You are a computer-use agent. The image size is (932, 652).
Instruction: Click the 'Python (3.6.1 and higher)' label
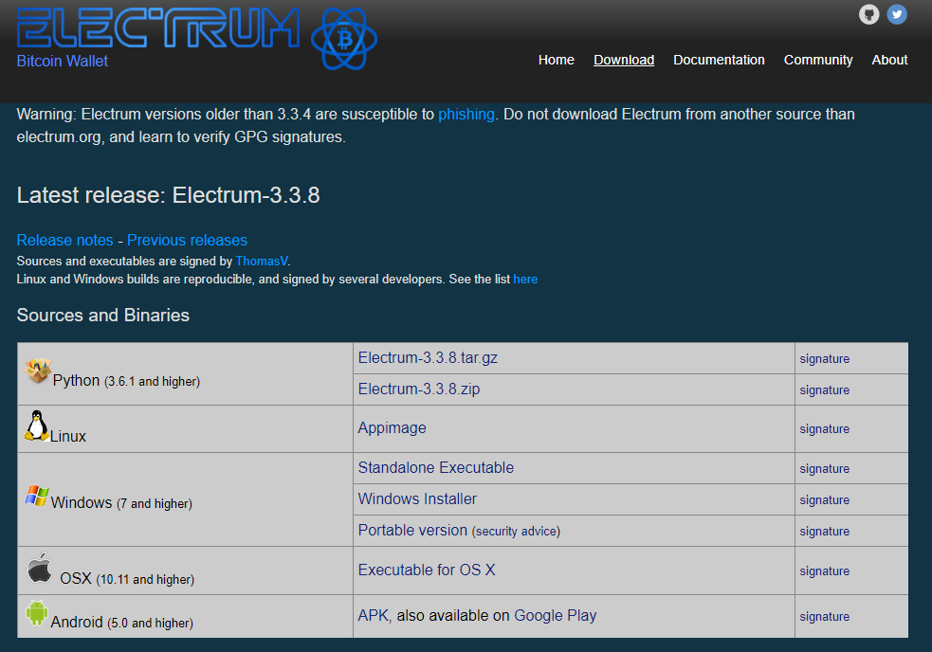tap(126, 380)
